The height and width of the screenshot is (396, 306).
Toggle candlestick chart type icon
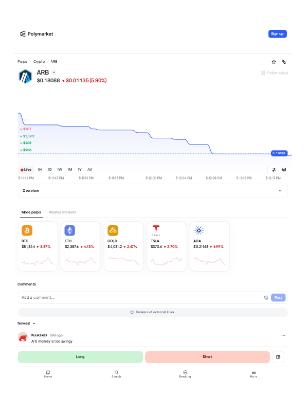tap(284, 170)
